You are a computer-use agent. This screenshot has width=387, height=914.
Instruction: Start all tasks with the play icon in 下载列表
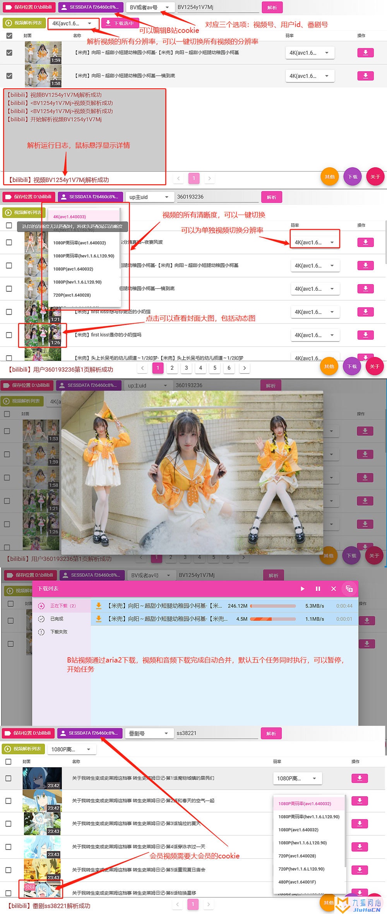point(302,589)
